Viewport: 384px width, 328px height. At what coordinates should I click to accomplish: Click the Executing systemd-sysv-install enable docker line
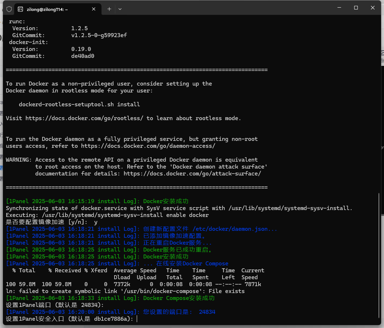pyautogui.click(x=107, y=215)
